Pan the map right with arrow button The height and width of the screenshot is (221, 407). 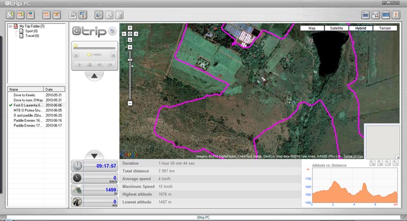(x=136, y=33)
